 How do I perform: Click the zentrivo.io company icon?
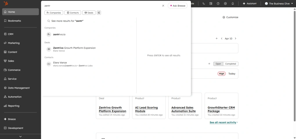pyautogui.click(x=49, y=34)
